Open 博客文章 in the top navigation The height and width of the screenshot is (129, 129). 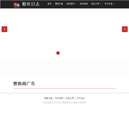(59, 4)
